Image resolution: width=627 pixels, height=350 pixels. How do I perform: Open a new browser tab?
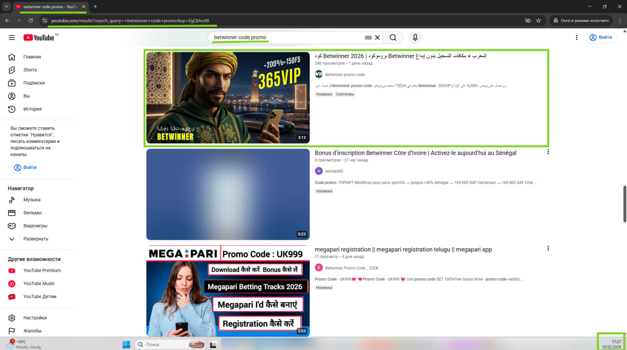pos(95,6)
